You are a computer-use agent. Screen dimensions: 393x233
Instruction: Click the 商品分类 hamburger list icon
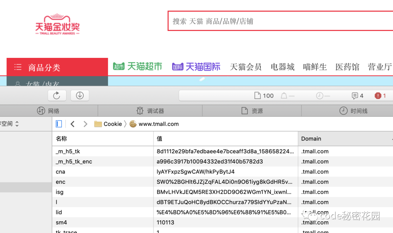pyautogui.click(x=18, y=67)
